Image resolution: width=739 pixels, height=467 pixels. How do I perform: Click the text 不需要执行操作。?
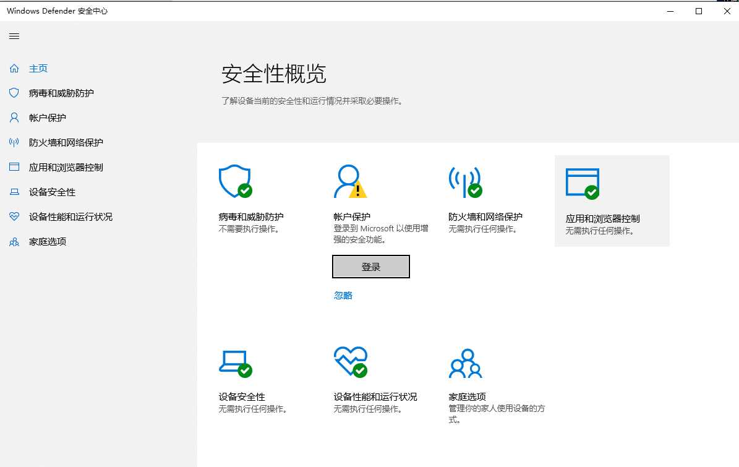click(x=249, y=229)
